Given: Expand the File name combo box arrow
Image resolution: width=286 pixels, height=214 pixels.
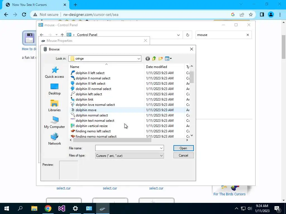Looking at the screenshot, I should 161,148.
